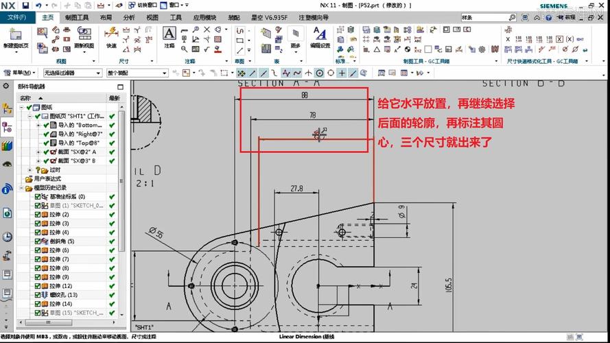This screenshot has height=343, width=610.
Task: Click the blue help question mark icon
Action: tap(548, 18)
